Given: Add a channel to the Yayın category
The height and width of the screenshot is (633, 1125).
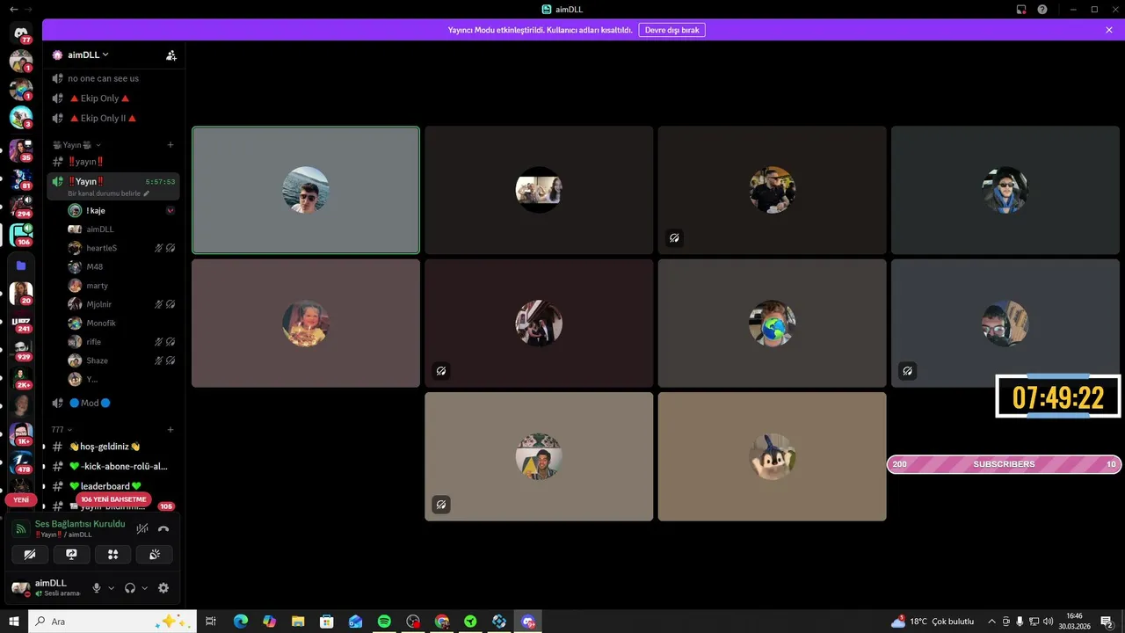Looking at the screenshot, I should click(x=171, y=145).
